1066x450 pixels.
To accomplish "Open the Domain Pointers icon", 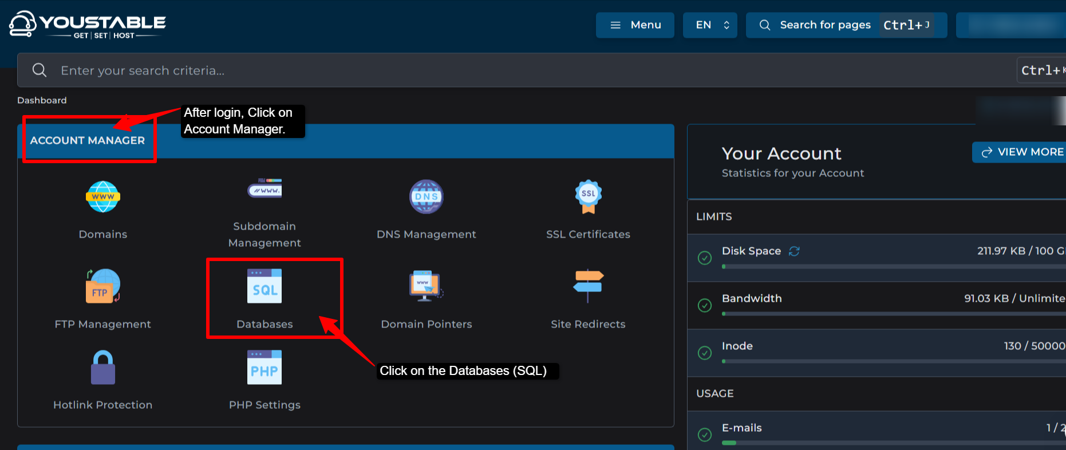I will (427, 286).
